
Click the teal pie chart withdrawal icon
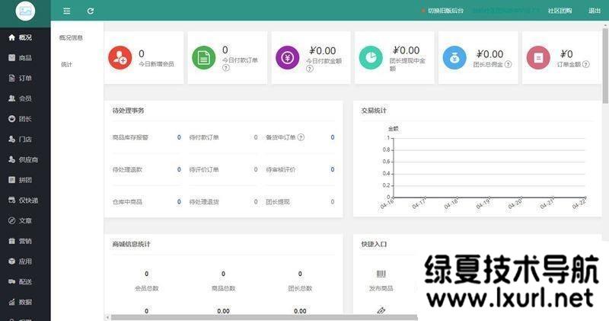tap(371, 57)
